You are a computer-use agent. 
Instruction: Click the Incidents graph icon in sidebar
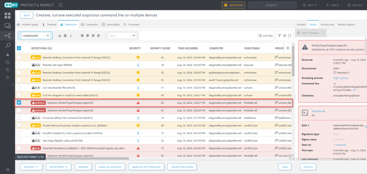(8, 36)
